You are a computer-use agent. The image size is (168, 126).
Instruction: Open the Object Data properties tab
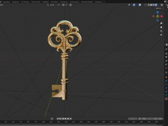(x=166, y=95)
